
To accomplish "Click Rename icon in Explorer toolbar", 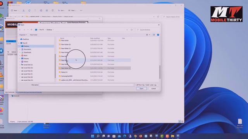I will (41, 10).
